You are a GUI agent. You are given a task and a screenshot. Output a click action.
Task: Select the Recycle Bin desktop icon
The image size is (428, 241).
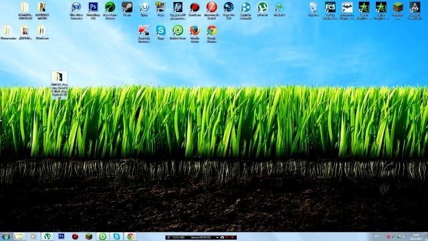[x=313, y=7]
